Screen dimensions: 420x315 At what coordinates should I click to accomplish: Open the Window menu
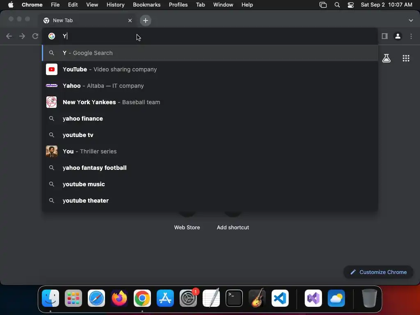[223, 5]
